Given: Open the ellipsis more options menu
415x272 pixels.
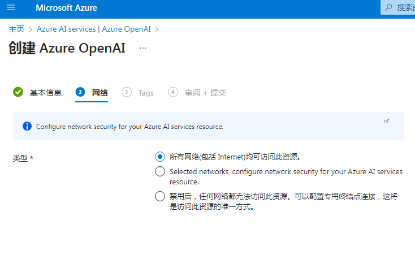Looking at the screenshot, I should [143, 48].
